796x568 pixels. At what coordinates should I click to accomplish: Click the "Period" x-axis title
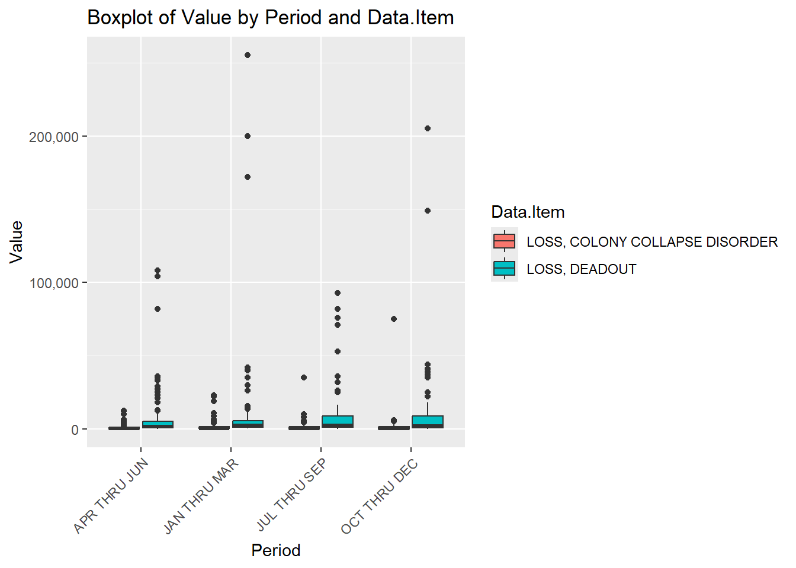point(275,550)
